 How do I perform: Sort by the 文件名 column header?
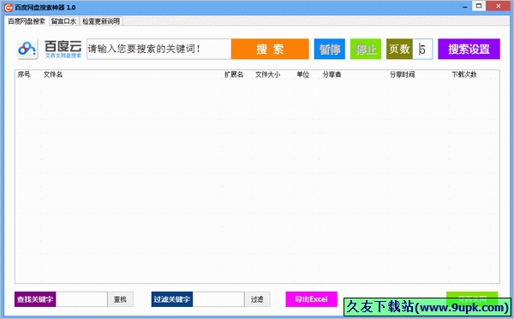coord(53,74)
